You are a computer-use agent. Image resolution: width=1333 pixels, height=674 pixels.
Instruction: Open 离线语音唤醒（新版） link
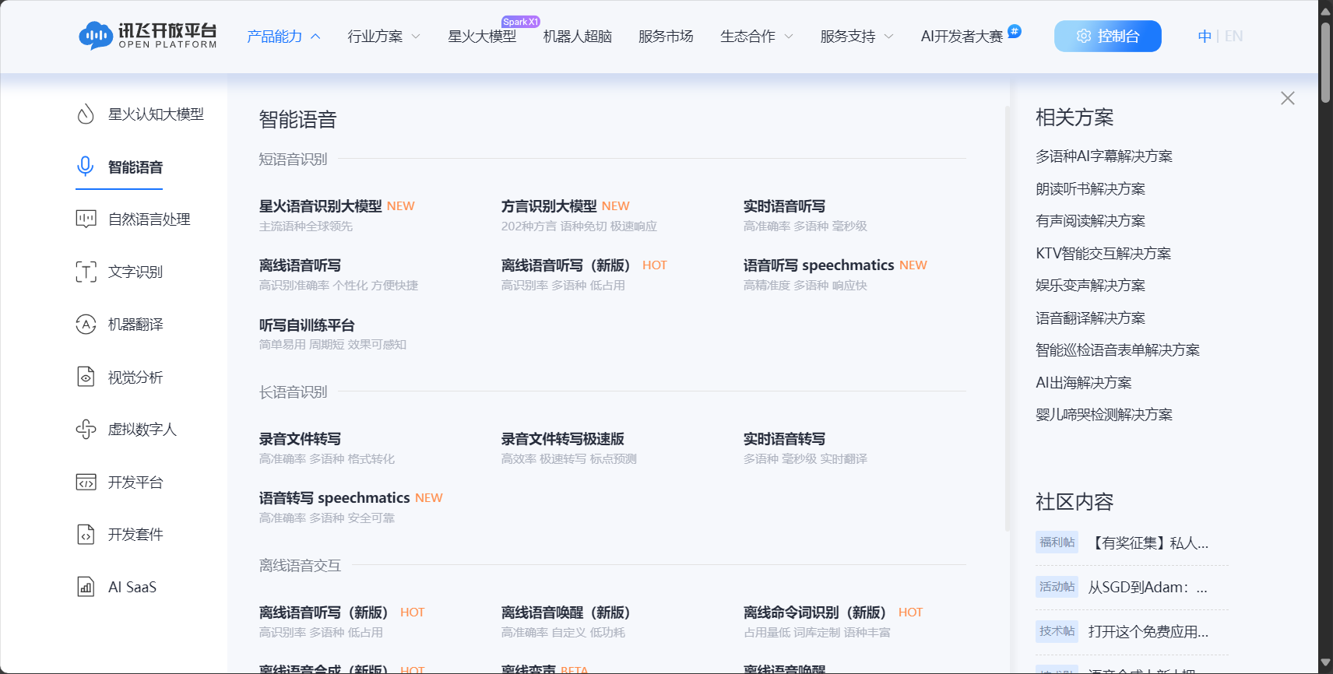[x=566, y=613]
